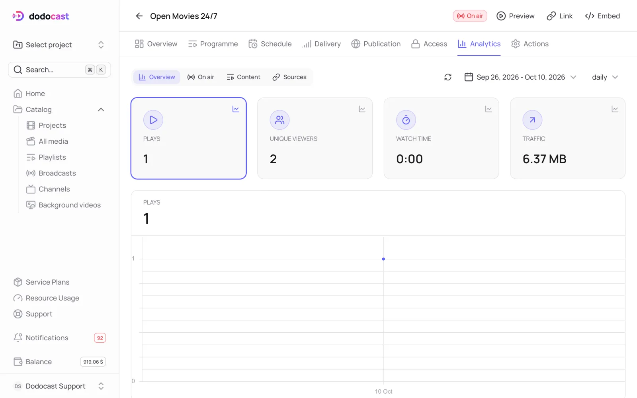This screenshot has width=637, height=398.
Task: Click the data point on 10 Oct
Action: 383,259
